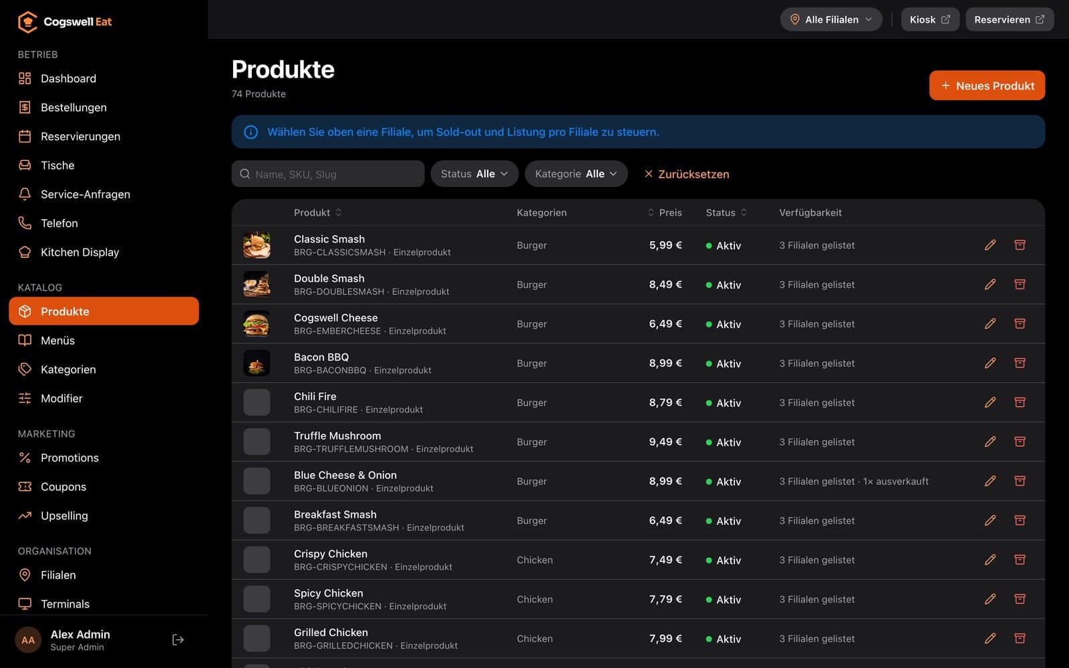Open Kitchen Display from the sidebar
1069x668 pixels.
104,253
